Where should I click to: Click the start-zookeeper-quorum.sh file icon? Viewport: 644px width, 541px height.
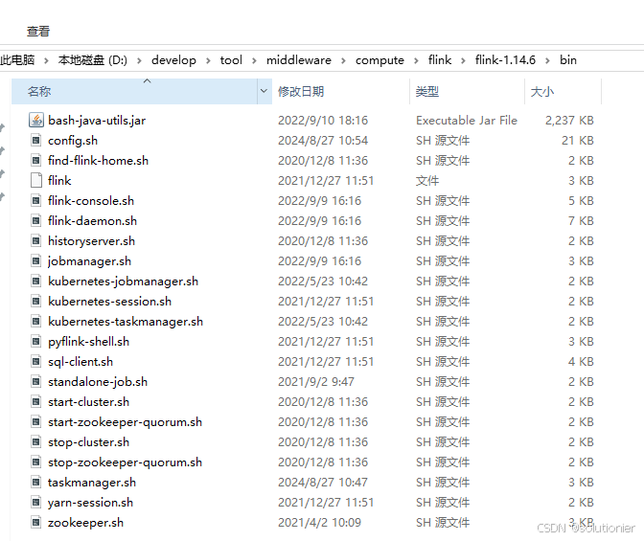pyautogui.click(x=36, y=422)
